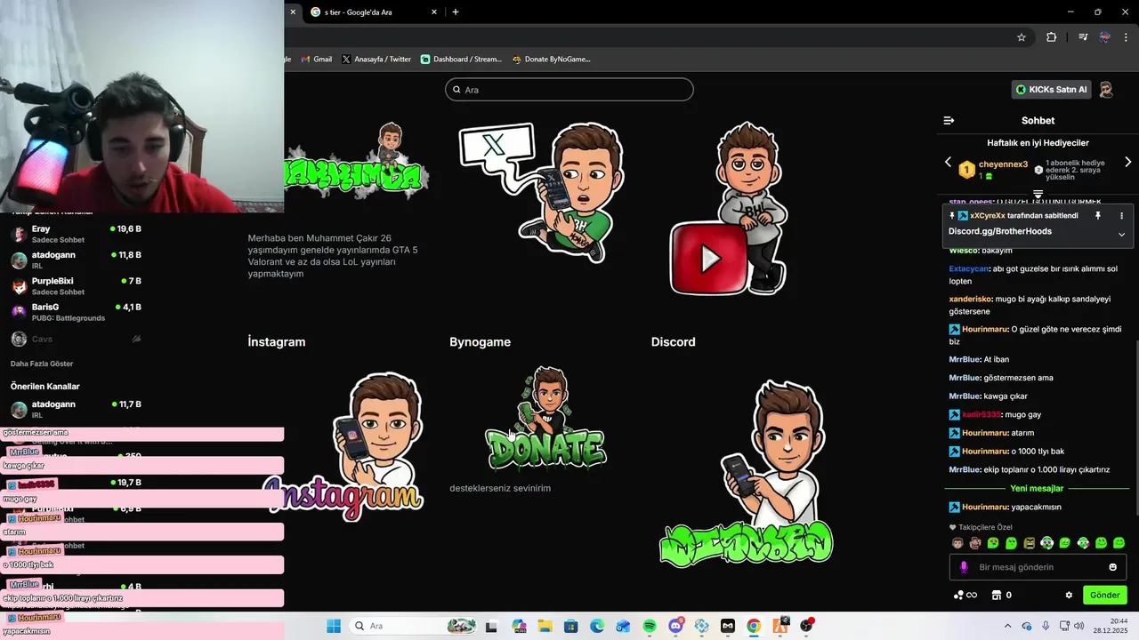Open File Explorer from the taskbar
Image resolution: width=1139 pixels, height=640 pixels.
click(x=544, y=626)
